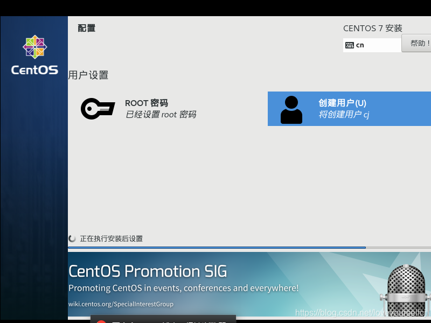Click the user silhouette icon for 创建用户
The height and width of the screenshot is (323, 431).
click(291, 110)
